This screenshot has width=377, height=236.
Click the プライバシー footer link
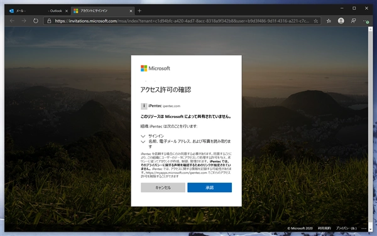point(346,228)
